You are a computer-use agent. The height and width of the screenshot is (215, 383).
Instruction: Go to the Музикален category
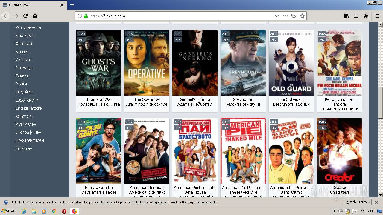pyautogui.click(x=26, y=124)
